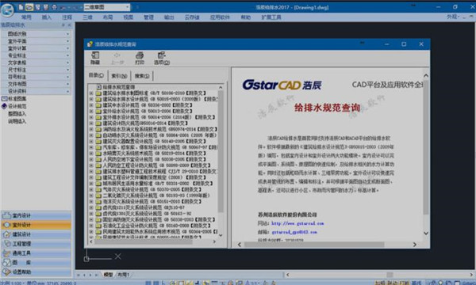Expand the 尺寸标注 panel section
This screenshot has width=476, height=285.
coord(36,70)
